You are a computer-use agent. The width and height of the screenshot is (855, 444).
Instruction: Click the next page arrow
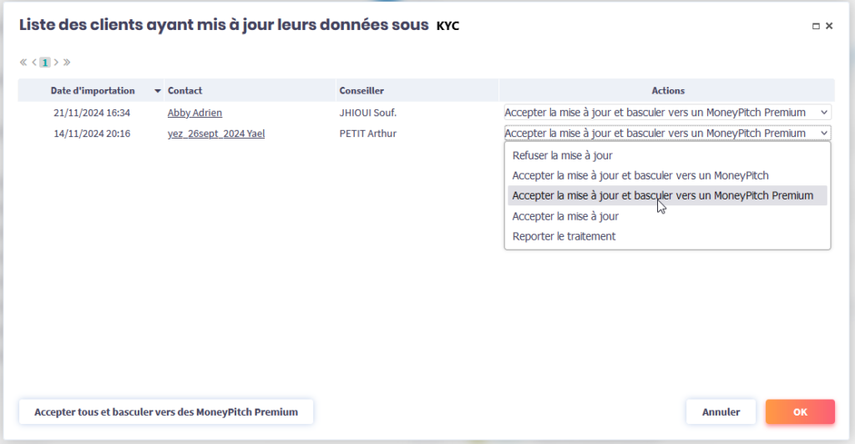coord(56,62)
